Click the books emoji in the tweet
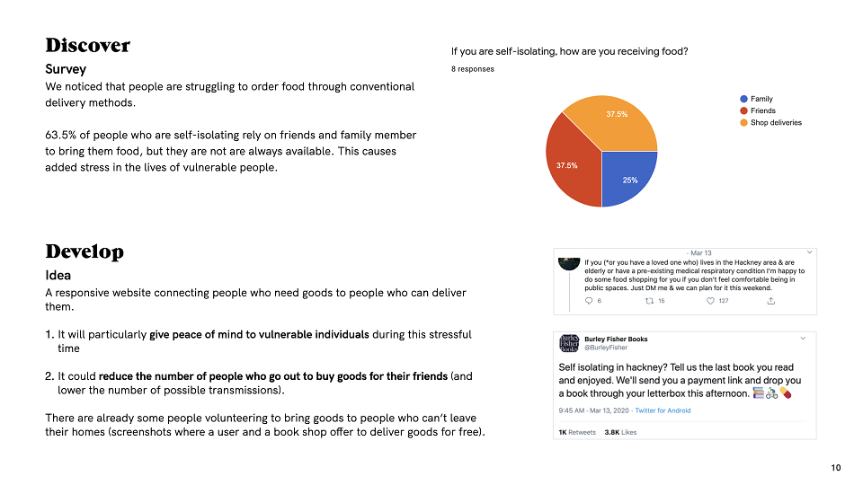863x485 pixels. click(759, 393)
